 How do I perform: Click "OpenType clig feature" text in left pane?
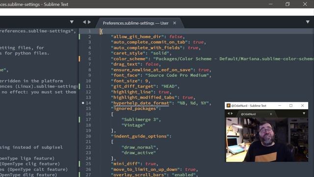coord(29,164)
